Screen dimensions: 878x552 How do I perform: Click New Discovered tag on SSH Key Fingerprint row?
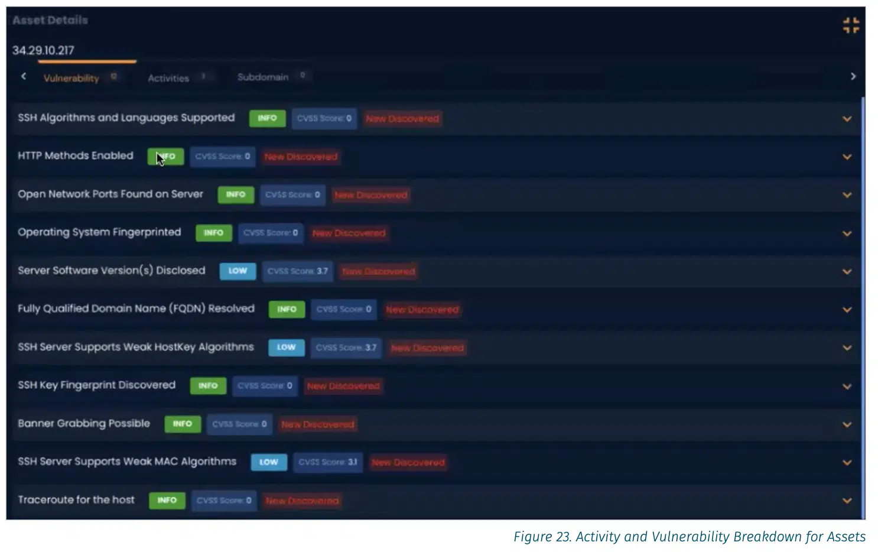pos(343,386)
